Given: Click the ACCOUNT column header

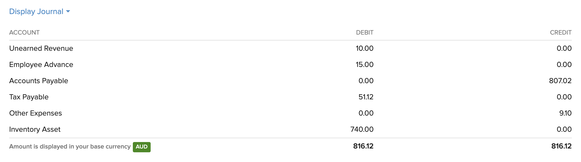Looking at the screenshot, I should pos(24,33).
